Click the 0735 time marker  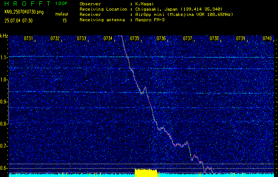pos(134,38)
